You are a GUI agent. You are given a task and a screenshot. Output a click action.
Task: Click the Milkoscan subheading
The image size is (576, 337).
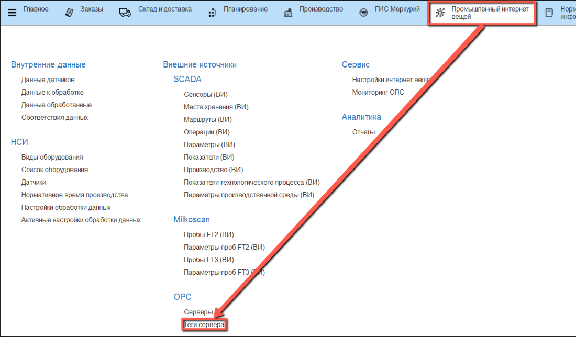(192, 220)
